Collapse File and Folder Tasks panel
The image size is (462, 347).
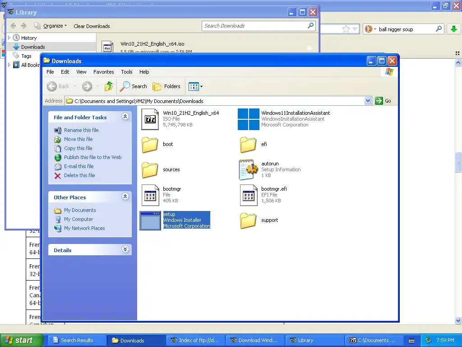pyautogui.click(x=125, y=117)
